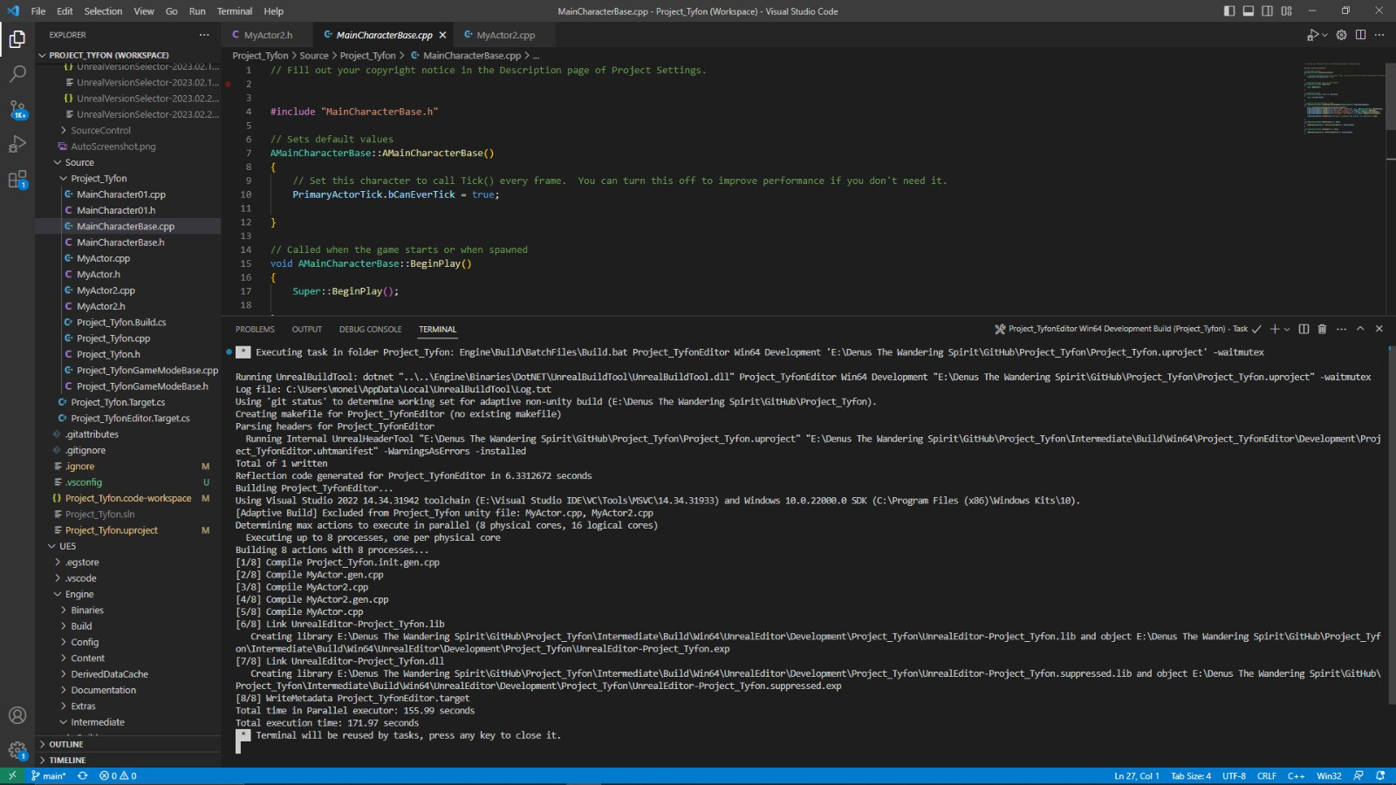The image size is (1396, 785).
Task: Open the new terminal launch profile dropdown
Action: pyautogui.click(x=1287, y=329)
